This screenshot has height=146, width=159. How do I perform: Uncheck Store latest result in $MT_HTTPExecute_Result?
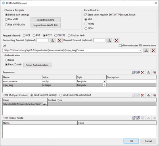[x=86, y=15]
